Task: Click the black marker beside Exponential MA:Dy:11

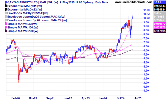Action: click(6, 6)
